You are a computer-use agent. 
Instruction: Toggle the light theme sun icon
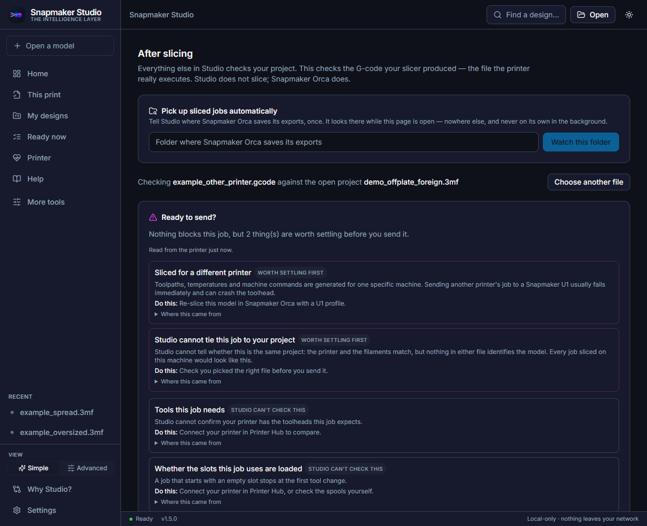[x=629, y=15]
